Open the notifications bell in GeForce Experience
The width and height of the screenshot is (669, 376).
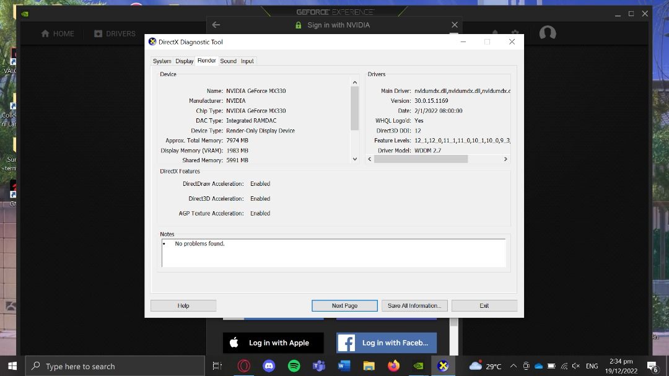tap(494, 33)
